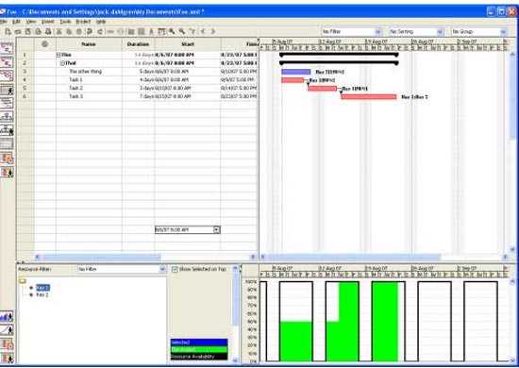Select the Gantt view icon in sidebar
519x368 pixels.
pos(7,48)
